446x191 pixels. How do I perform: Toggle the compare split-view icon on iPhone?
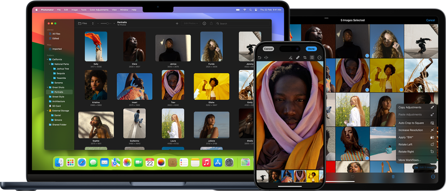click(x=266, y=57)
